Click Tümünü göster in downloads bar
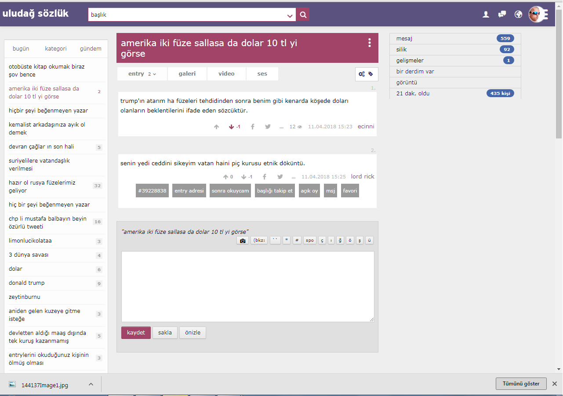The image size is (563, 396). 521,384
